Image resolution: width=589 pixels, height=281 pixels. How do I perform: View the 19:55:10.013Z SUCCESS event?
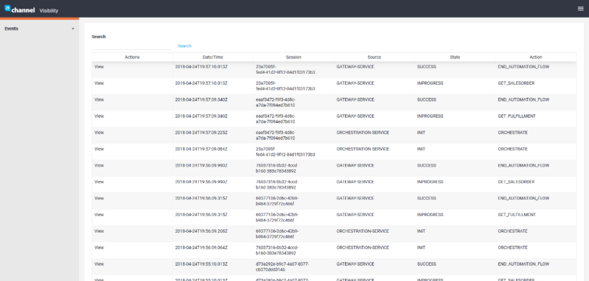click(x=99, y=264)
